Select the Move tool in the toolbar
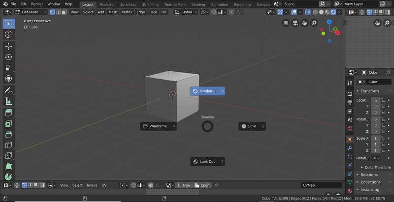 (x=8, y=46)
